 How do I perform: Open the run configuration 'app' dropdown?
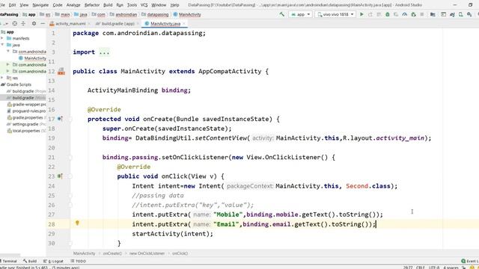coord(300,14)
